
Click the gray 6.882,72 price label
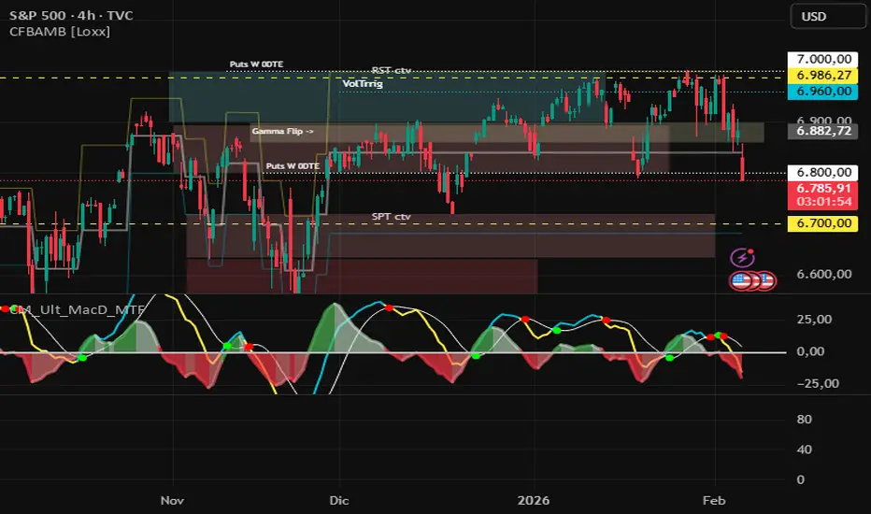(x=823, y=131)
